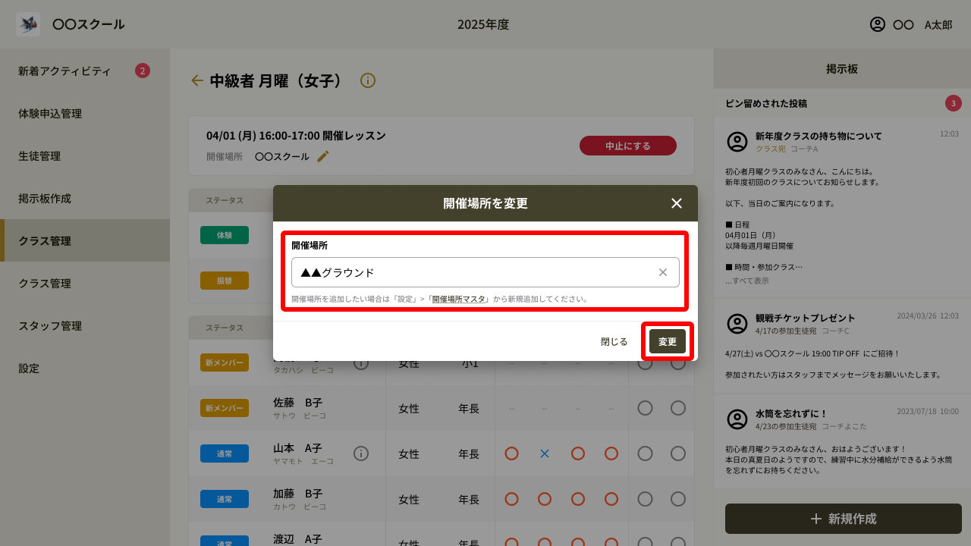The image size is (971, 546).
Task: Follow the 開催場所マスタ link
Action: 458,299
